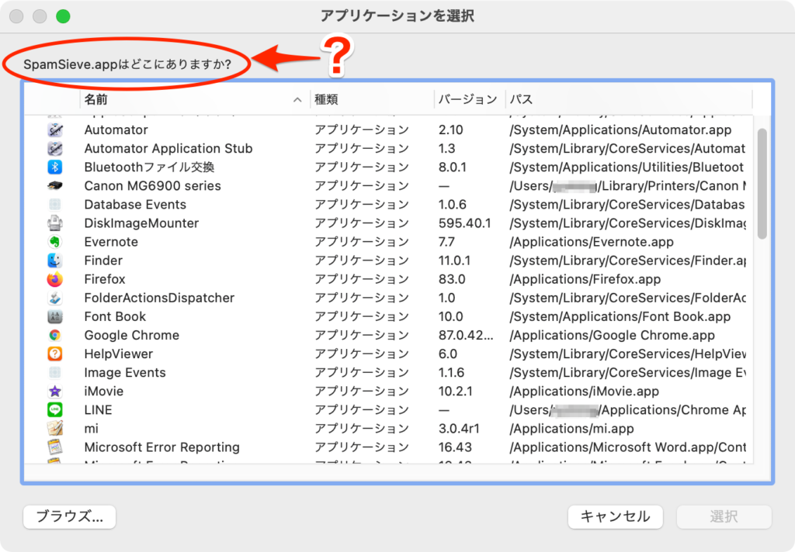795x552 pixels.
Task: Click the /System/Applications/Automator.app path
Action: click(620, 129)
